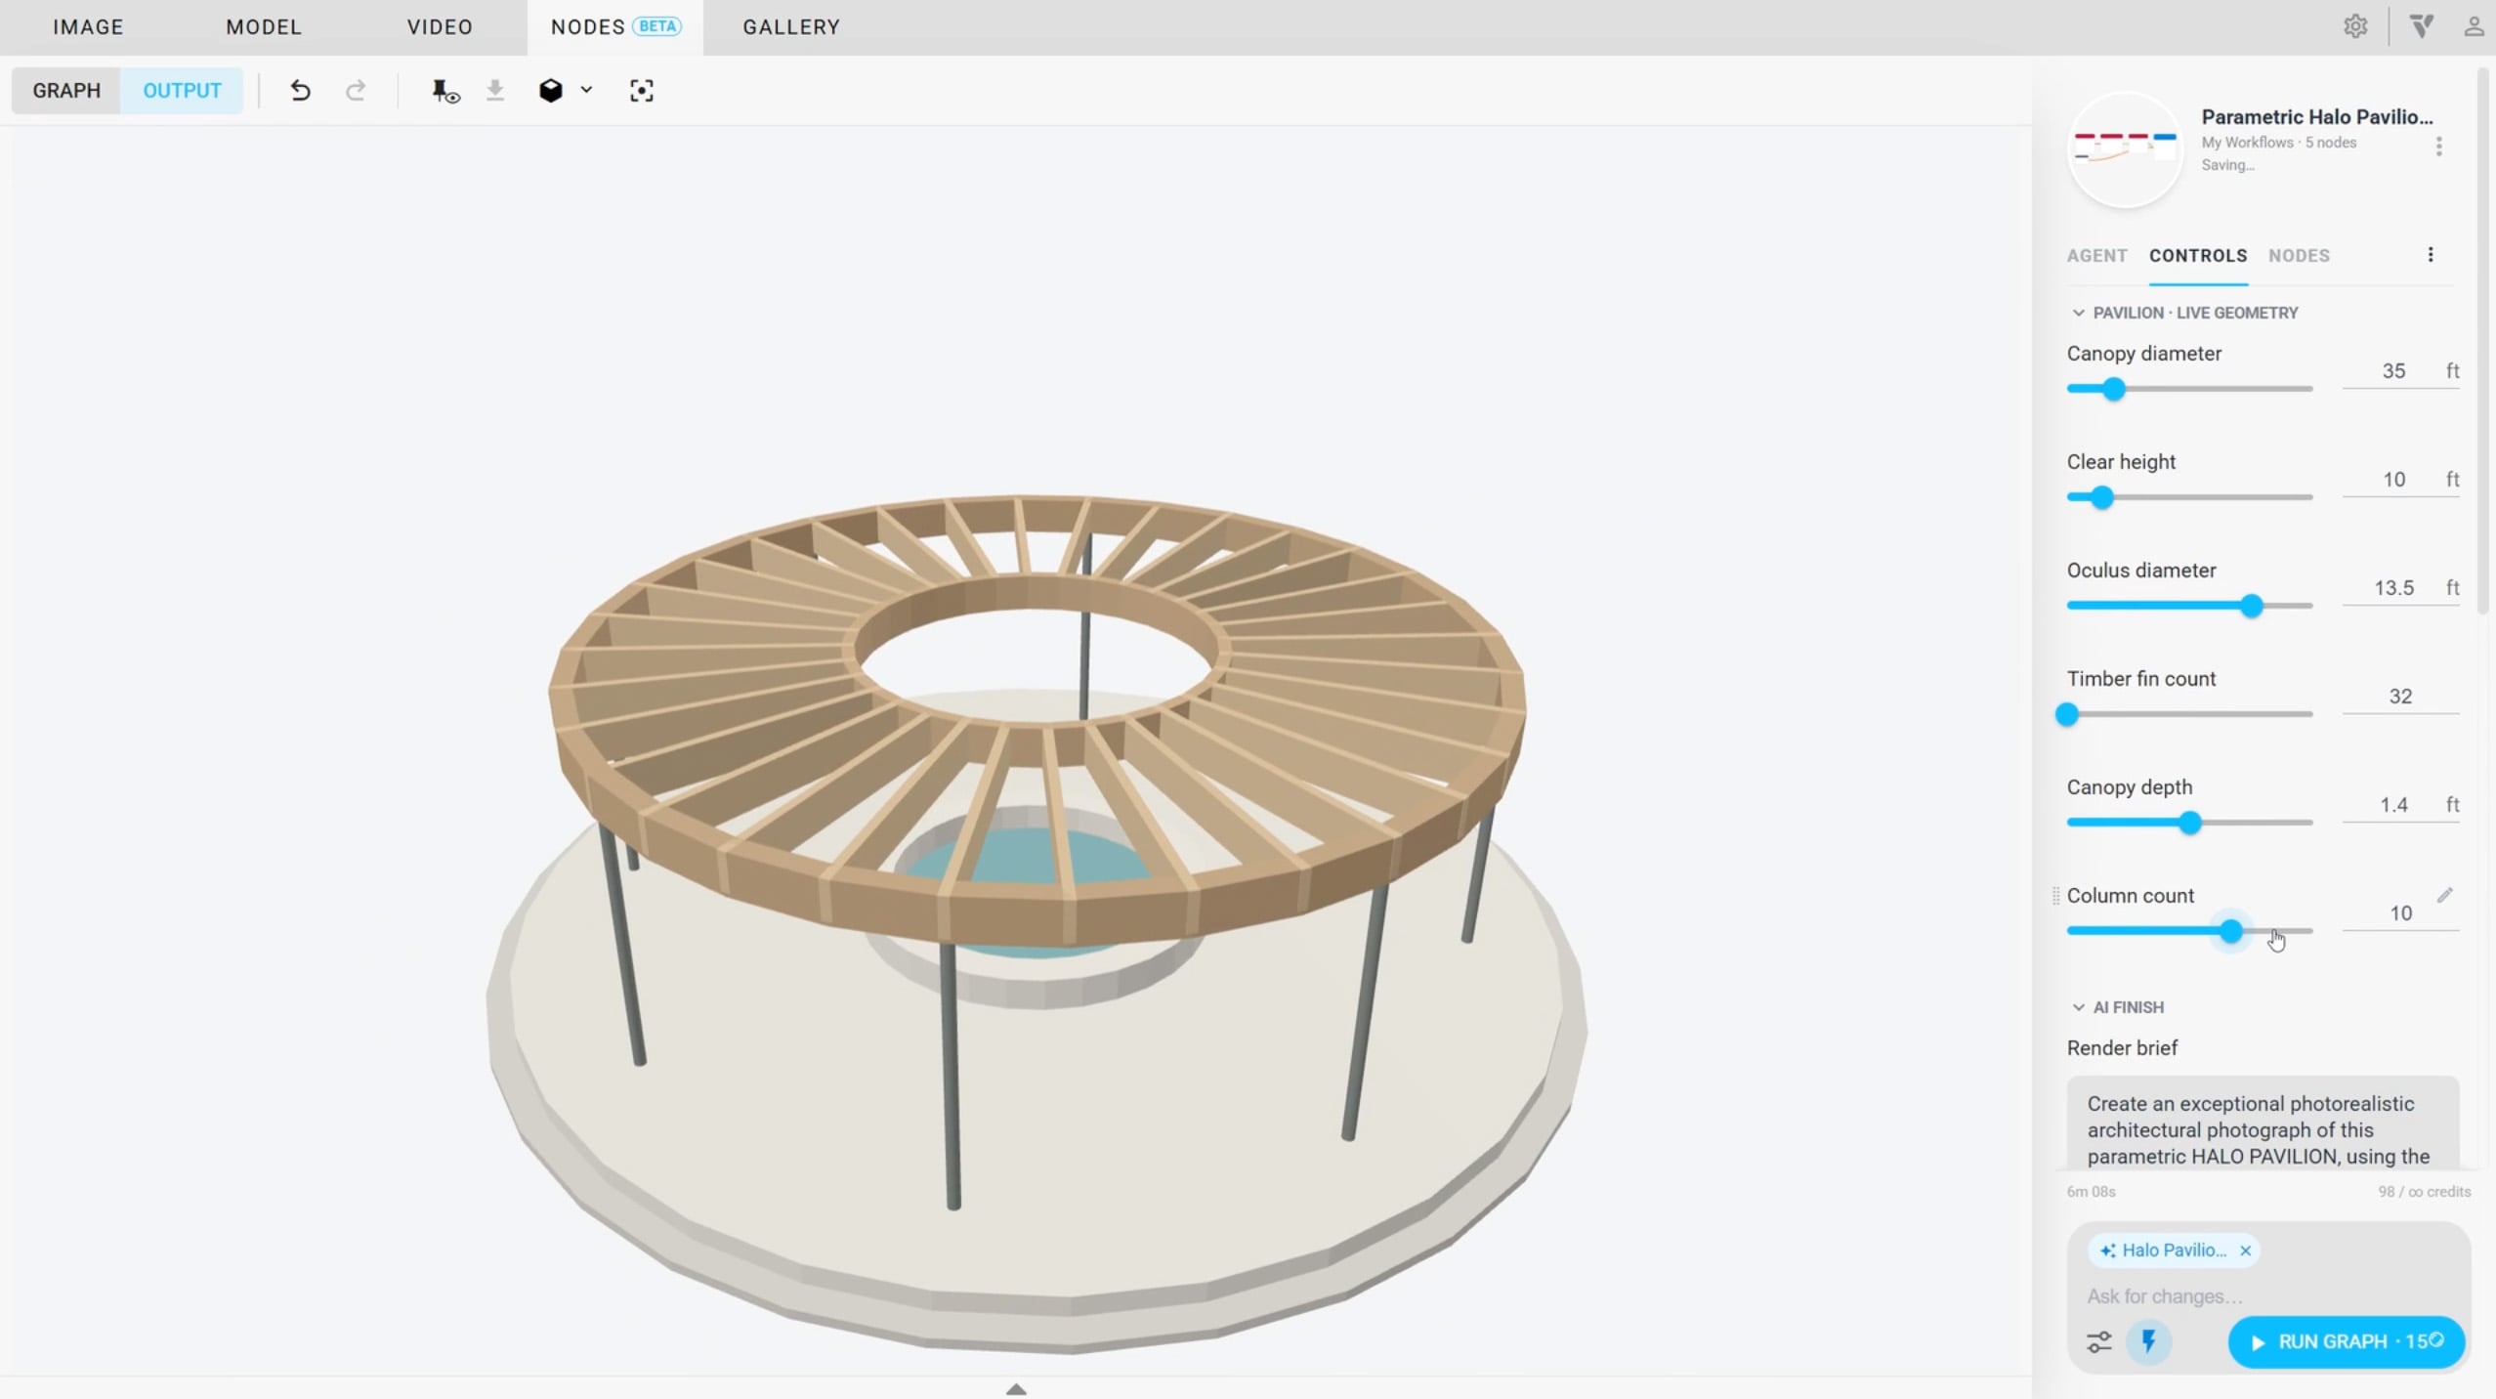Remove the Halo Pavilion chip

[2245, 1251]
